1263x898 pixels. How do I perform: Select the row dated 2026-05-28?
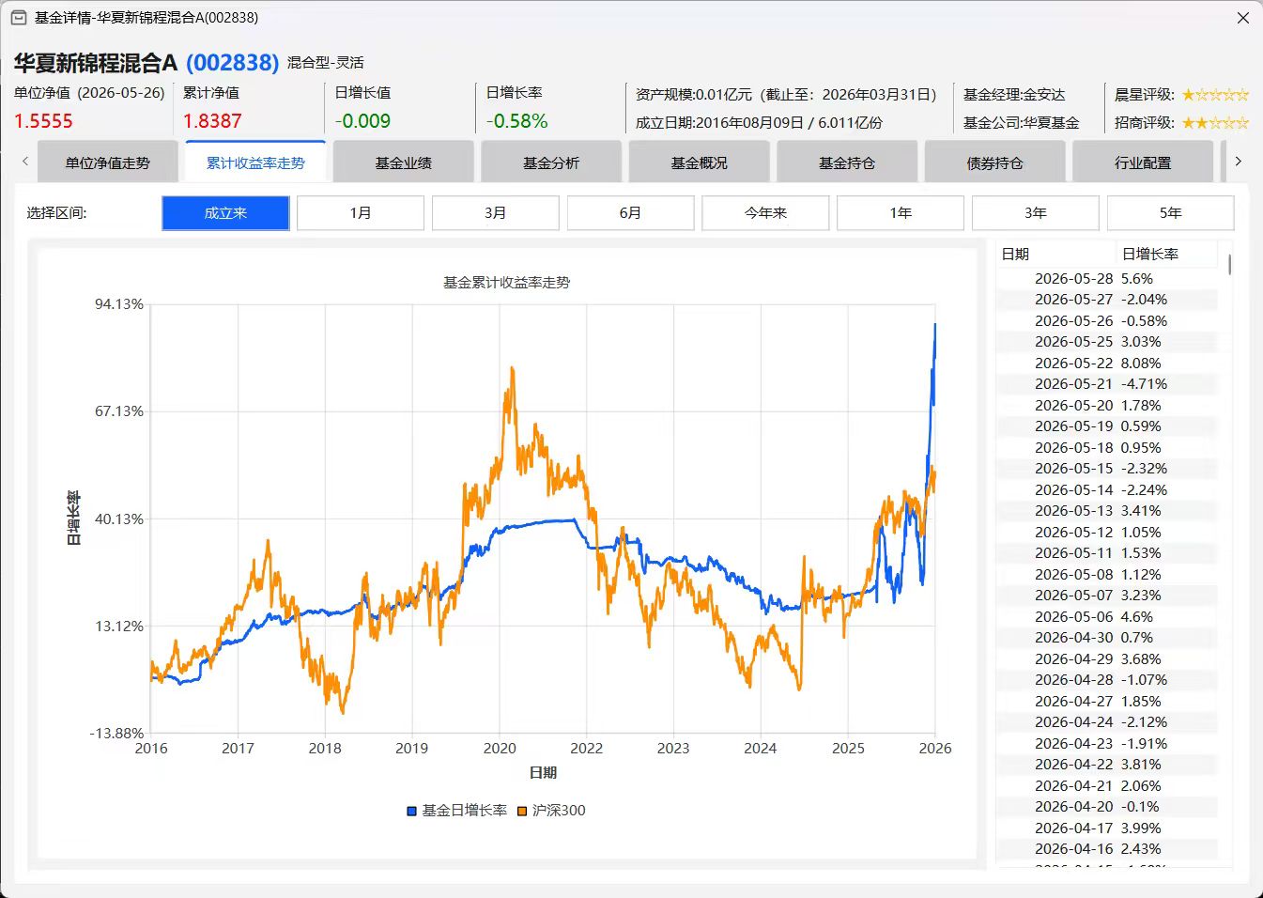[1107, 279]
